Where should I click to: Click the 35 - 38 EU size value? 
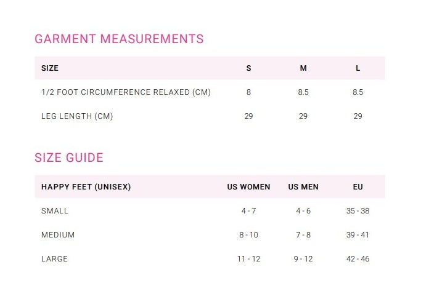point(358,211)
